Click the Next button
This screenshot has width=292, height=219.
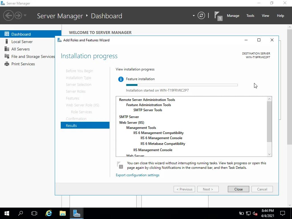click(208, 189)
